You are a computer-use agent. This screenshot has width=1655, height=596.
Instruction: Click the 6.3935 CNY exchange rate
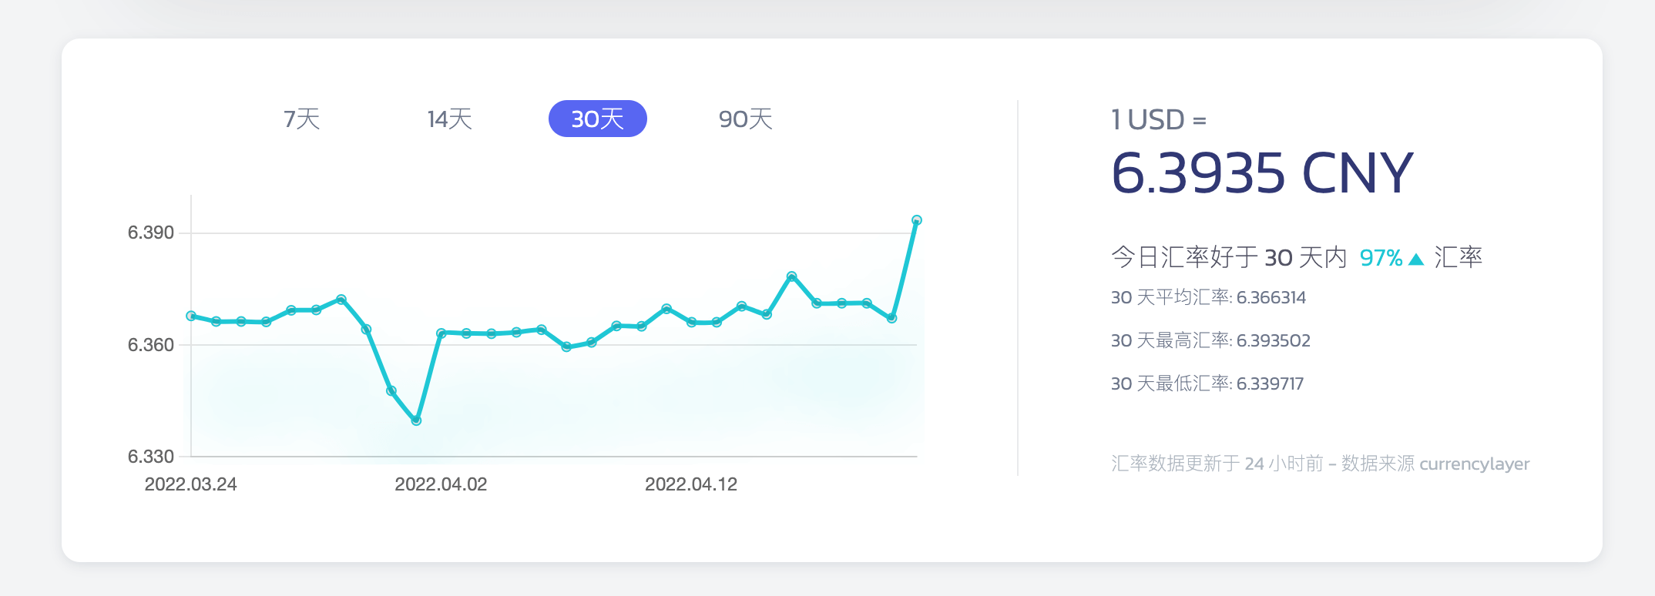pyautogui.click(x=1261, y=172)
